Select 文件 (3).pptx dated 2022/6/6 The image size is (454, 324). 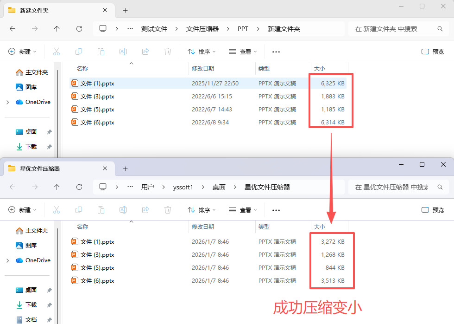point(208,96)
